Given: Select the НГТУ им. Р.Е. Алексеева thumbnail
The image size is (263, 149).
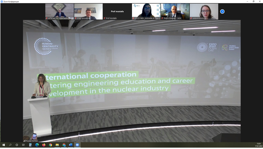Looking at the screenshot, I should coord(59,11).
